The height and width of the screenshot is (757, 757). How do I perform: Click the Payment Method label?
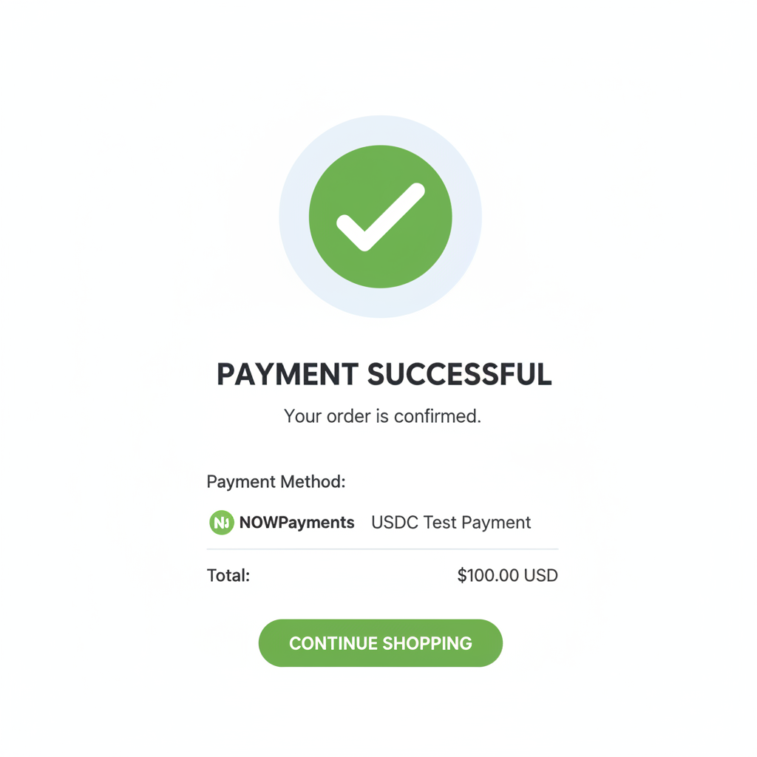[275, 481]
